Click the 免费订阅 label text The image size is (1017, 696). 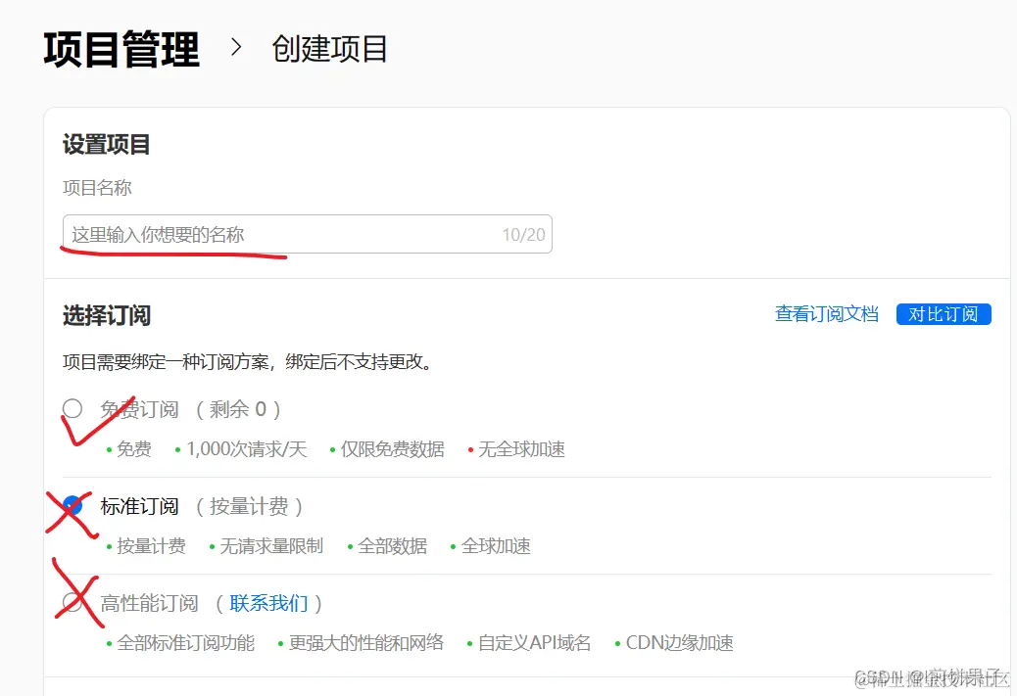[139, 409]
